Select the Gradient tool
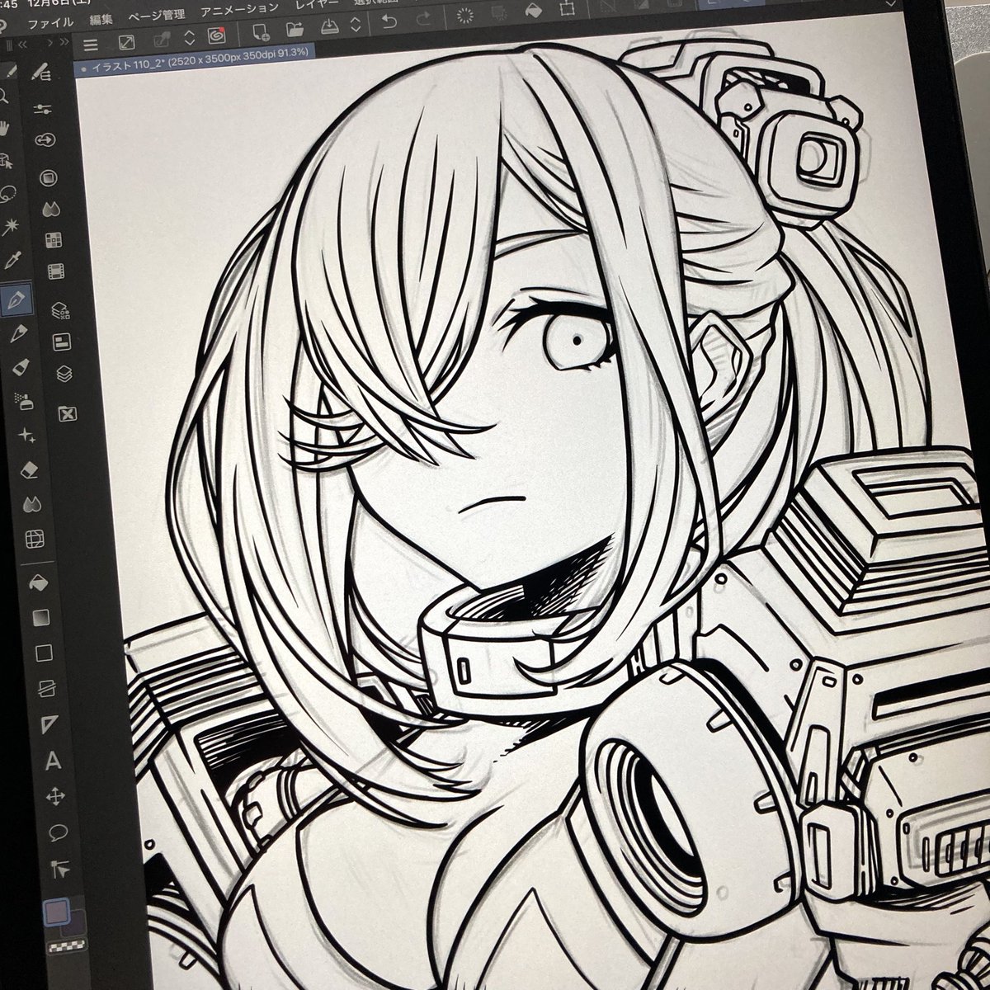990x990 pixels. (40, 616)
